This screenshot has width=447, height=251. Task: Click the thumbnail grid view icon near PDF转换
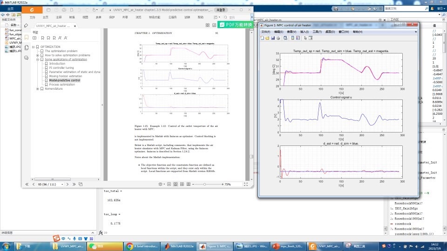pos(208,25)
